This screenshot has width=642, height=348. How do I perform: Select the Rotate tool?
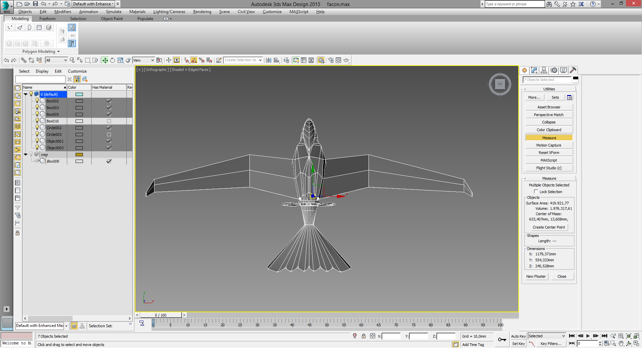(113, 60)
